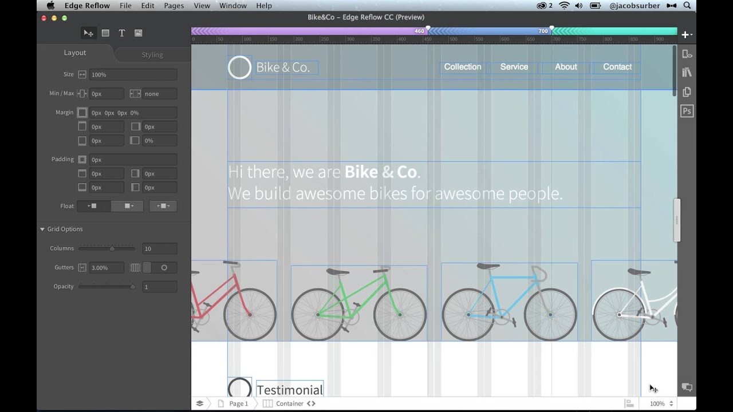
Task: Select the Selection (arrow) tool
Action: pos(88,33)
